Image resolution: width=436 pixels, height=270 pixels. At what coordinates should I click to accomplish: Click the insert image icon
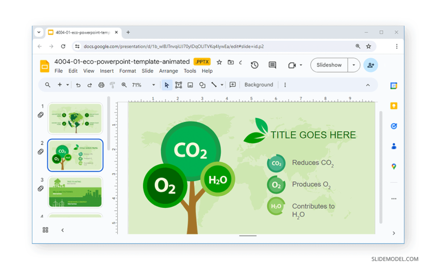pyautogui.click(x=190, y=85)
